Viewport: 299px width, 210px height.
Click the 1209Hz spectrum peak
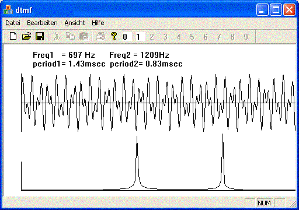click(223, 162)
